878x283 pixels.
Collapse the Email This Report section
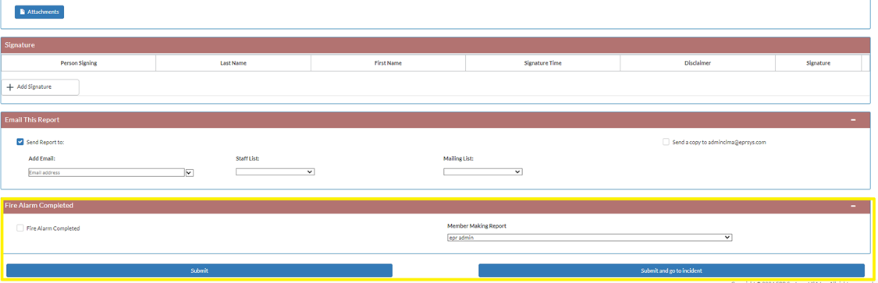click(x=853, y=120)
